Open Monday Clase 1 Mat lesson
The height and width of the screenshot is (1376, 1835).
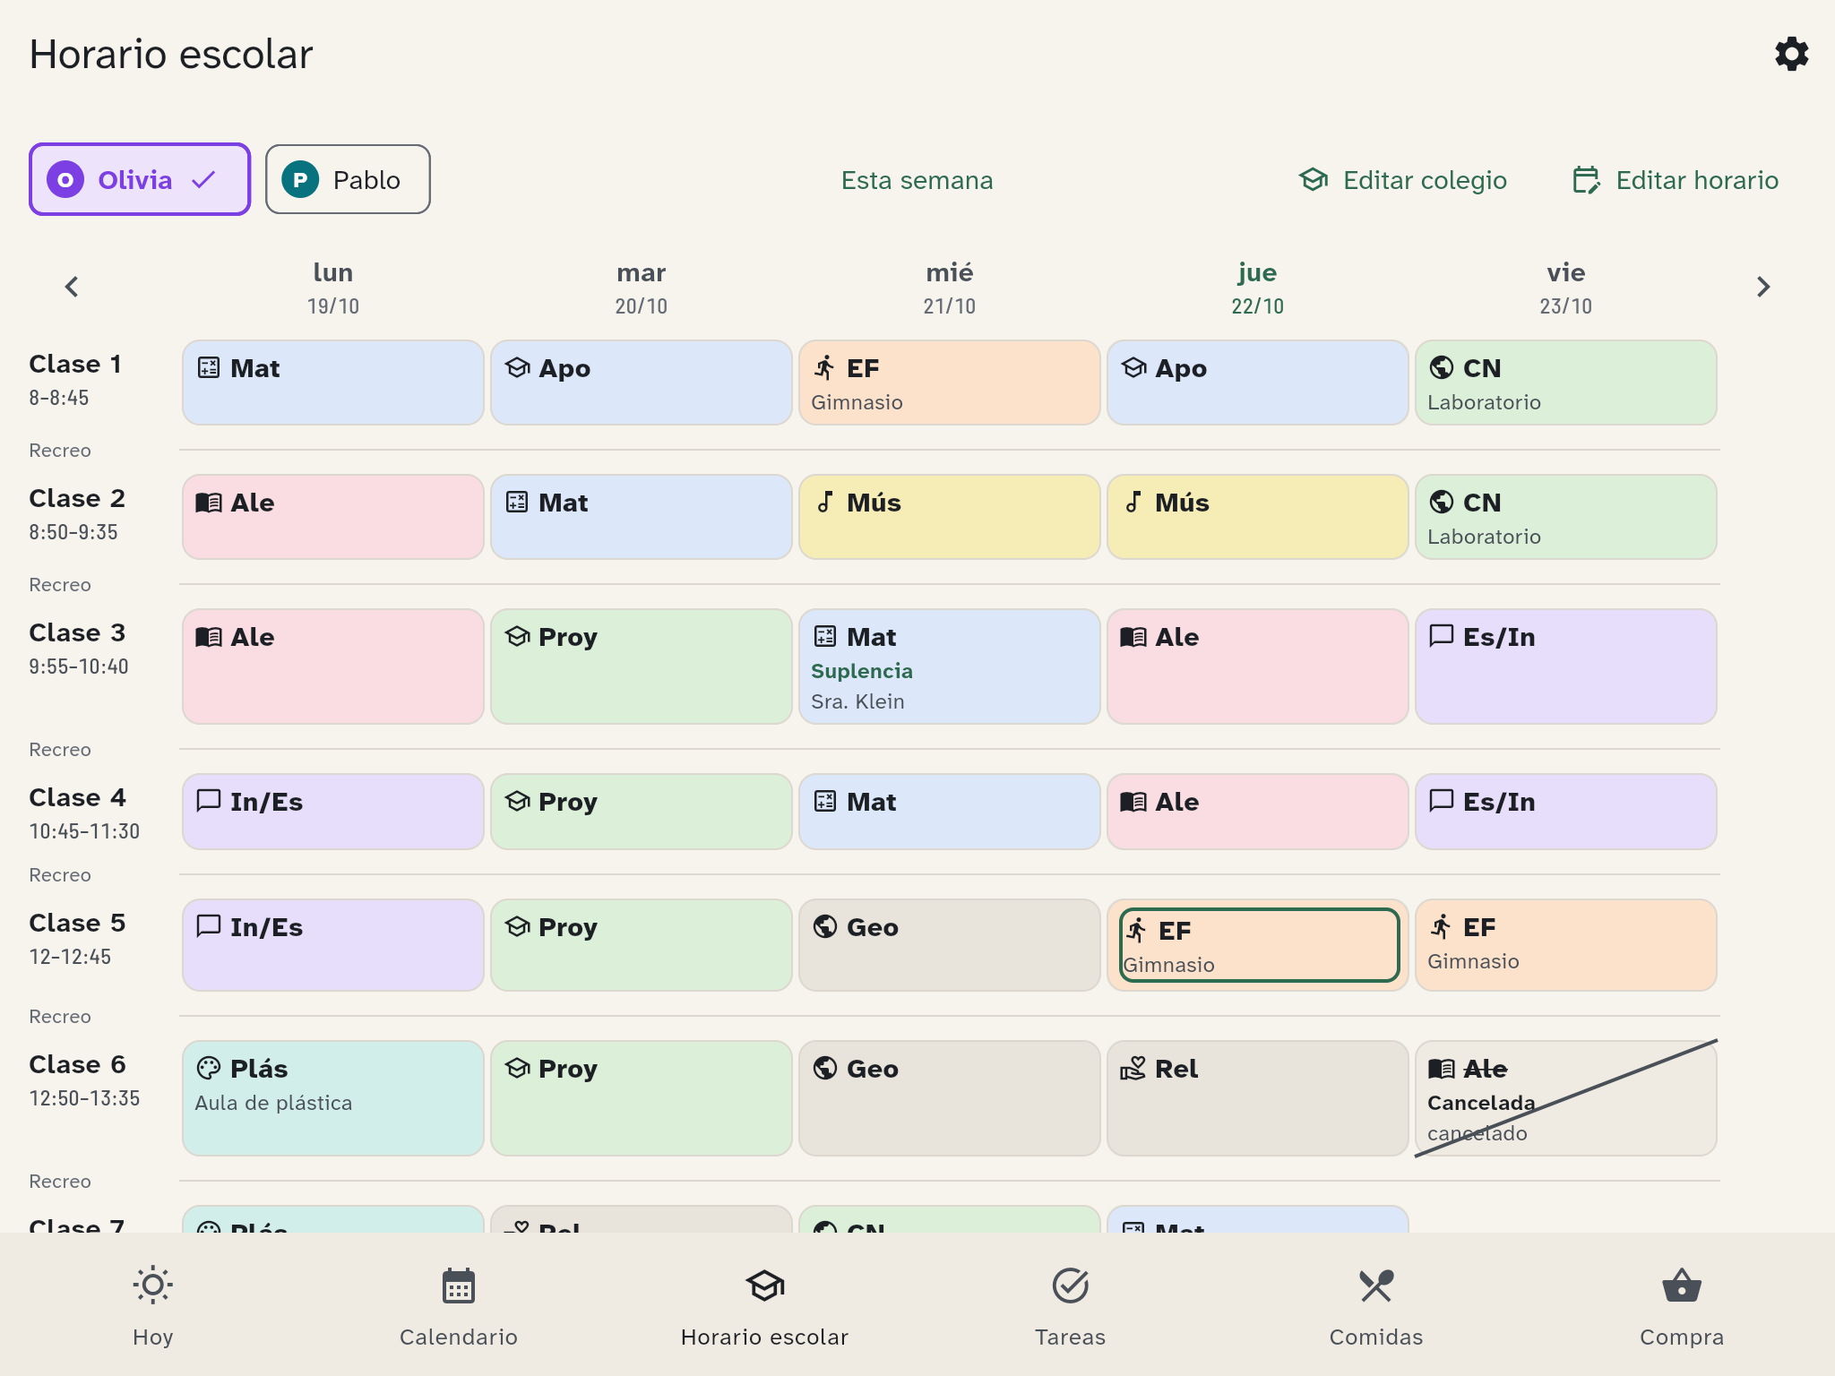(333, 383)
